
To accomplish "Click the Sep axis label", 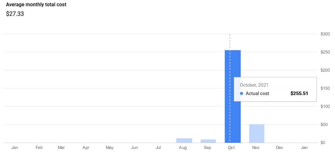I will (207, 147).
